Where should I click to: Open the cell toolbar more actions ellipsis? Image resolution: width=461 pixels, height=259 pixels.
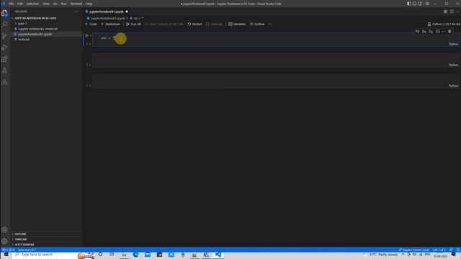tap(444, 32)
